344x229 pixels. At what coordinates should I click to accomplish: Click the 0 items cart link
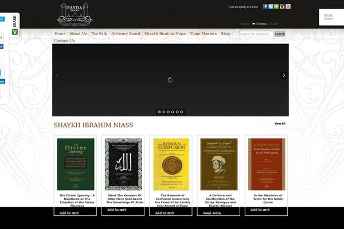(261, 24)
